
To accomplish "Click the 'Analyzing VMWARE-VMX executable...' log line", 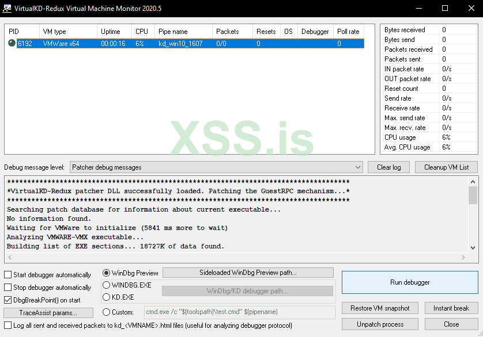I will (75, 237).
